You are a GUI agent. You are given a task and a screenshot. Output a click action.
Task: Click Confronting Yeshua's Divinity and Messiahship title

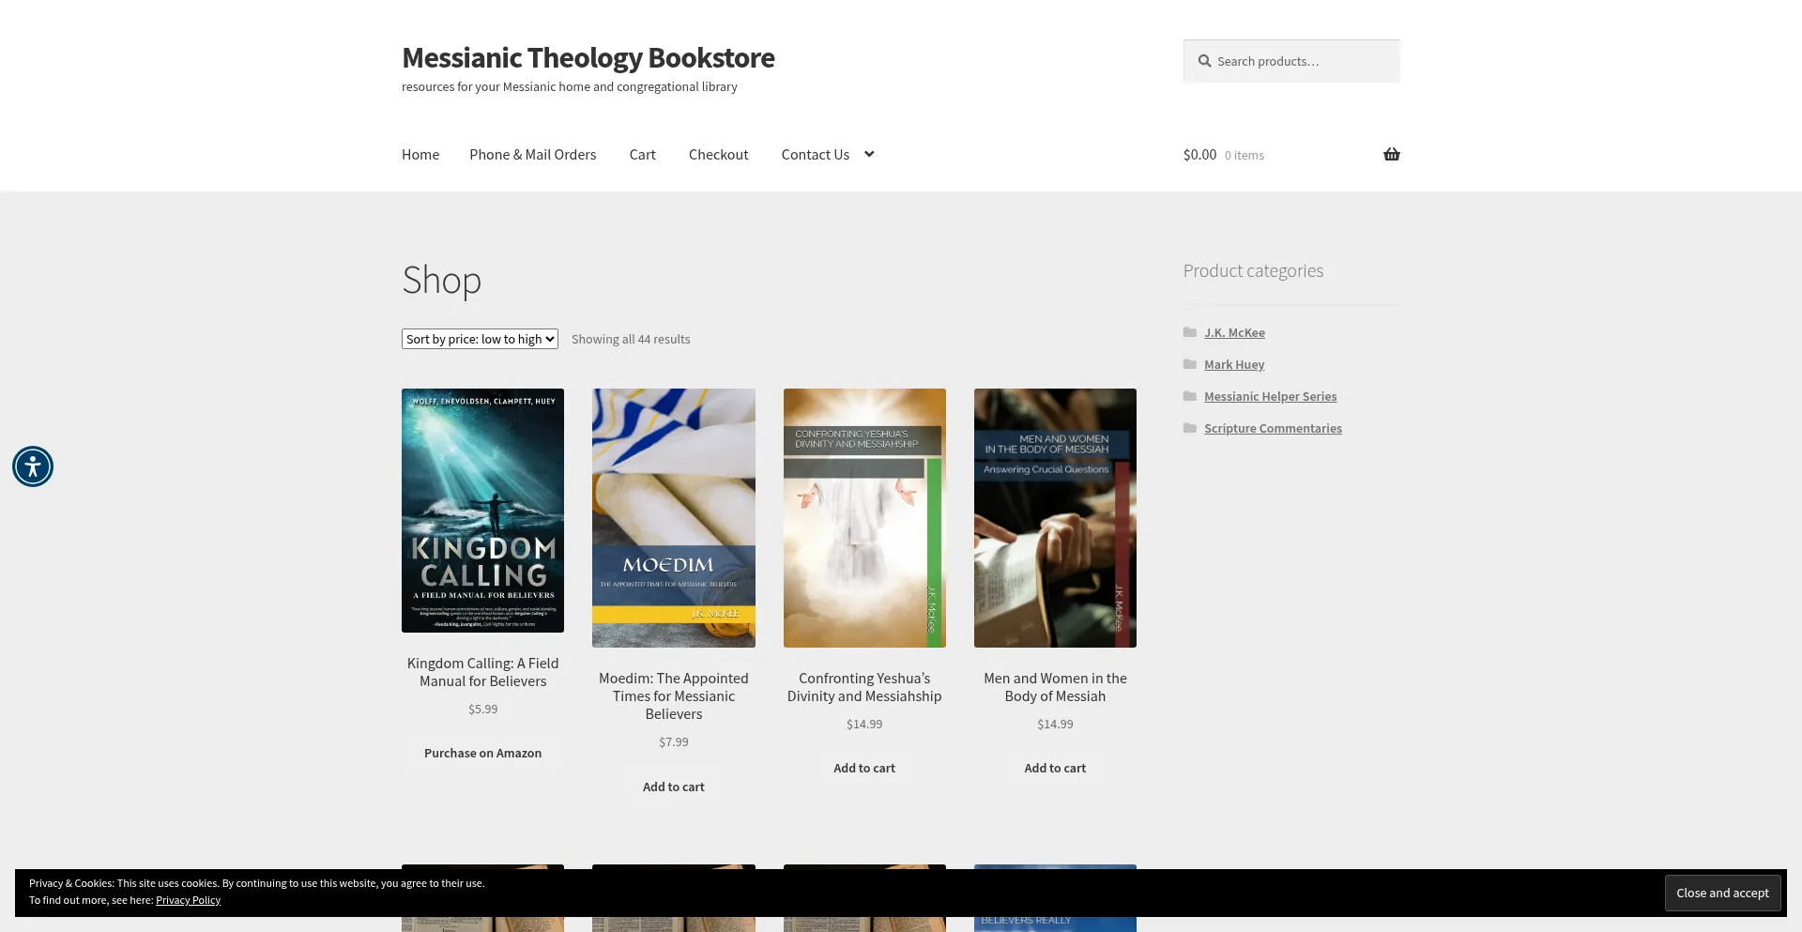click(864, 687)
